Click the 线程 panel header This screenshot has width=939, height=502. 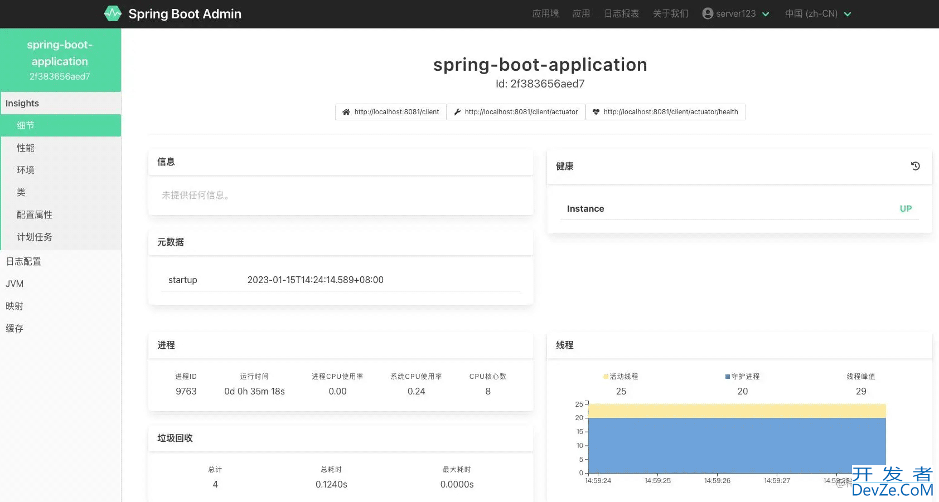tap(739, 345)
